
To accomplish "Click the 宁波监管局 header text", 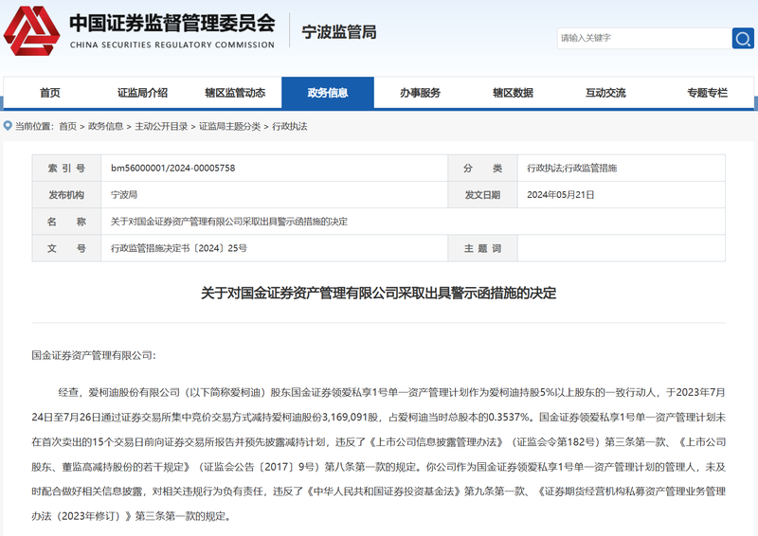I will (339, 32).
